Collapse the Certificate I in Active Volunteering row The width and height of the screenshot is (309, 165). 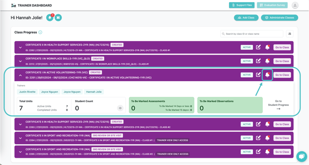(20, 75)
